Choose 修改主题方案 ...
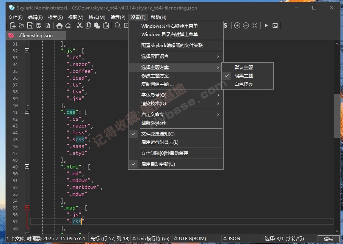This screenshot has height=244, width=343. tap(176, 76)
